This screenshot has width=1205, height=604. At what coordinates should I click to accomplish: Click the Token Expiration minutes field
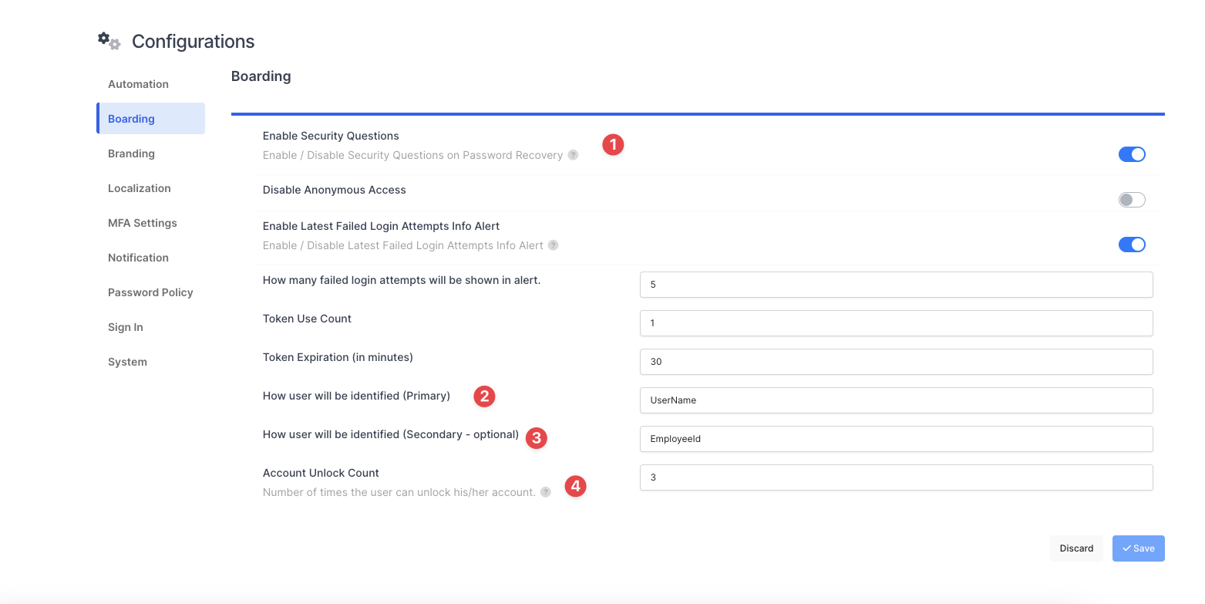[896, 362]
